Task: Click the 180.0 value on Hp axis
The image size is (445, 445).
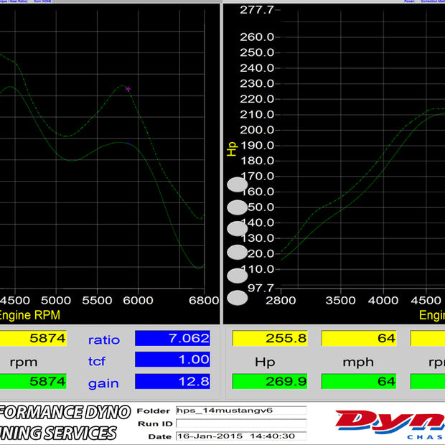Action: 258,161
